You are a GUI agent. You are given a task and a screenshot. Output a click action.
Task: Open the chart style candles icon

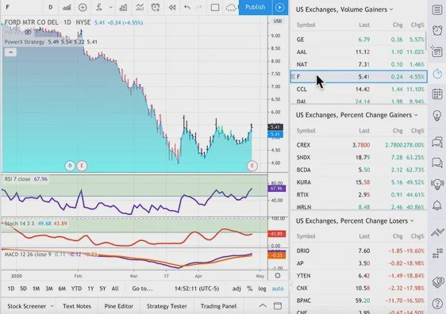point(67,7)
